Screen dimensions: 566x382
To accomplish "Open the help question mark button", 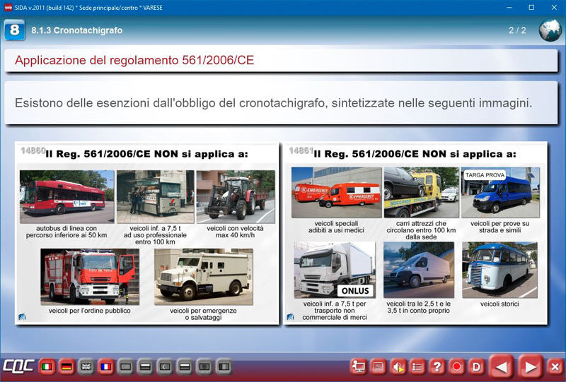I will point(437,367).
